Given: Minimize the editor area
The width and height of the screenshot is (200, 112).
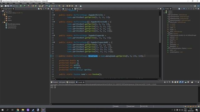Looking at the screenshot, I should [158, 9].
